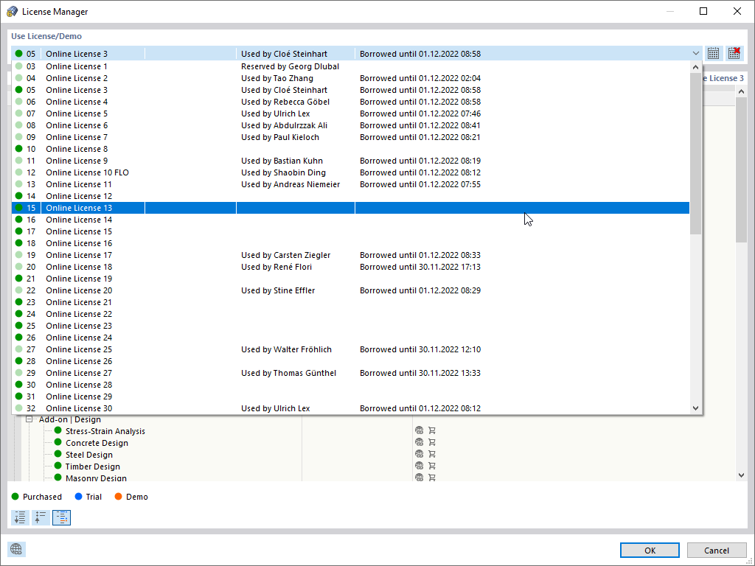Screen dimensions: 755x566
Task: Click dropdown list scrollbar down arrow
Action: [x=695, y=408]
